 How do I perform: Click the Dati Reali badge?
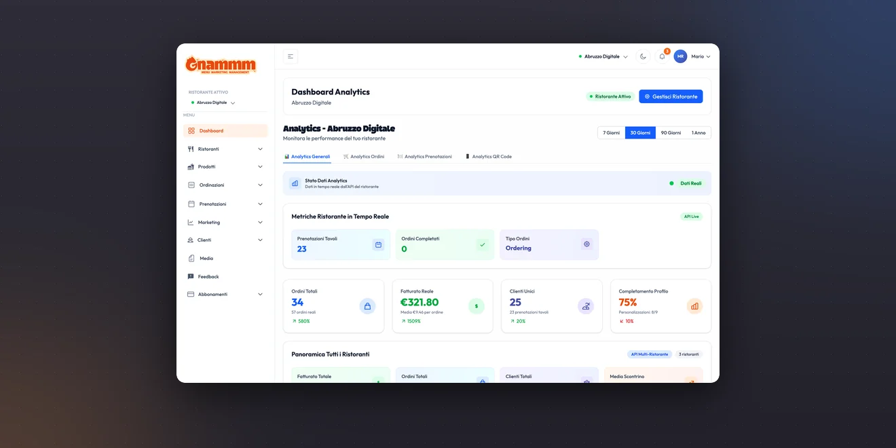coord(691,183)
